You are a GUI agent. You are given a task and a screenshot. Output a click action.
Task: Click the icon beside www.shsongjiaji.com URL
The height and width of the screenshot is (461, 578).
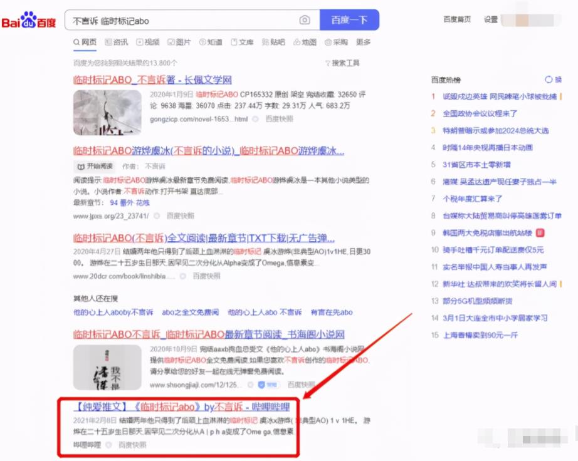click(x=250, y=385)
